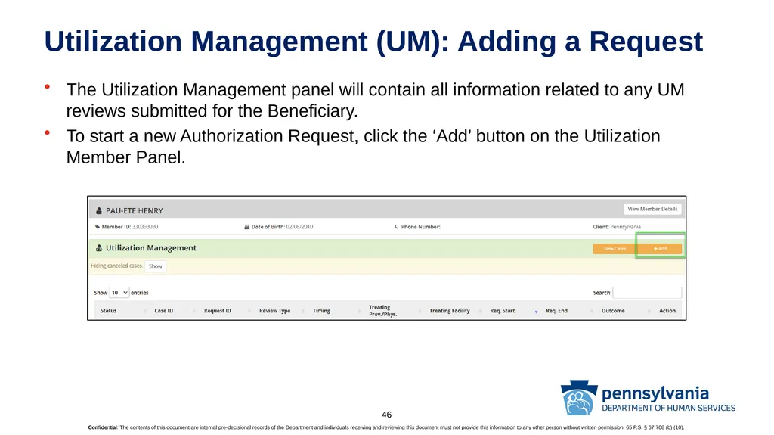Click the slide page number 46
Screen dimensions: 774x435
click(x=386, y=415)
